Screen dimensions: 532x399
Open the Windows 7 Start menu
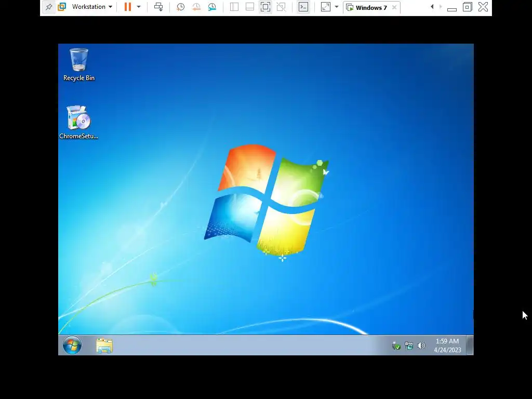(72, 345)
